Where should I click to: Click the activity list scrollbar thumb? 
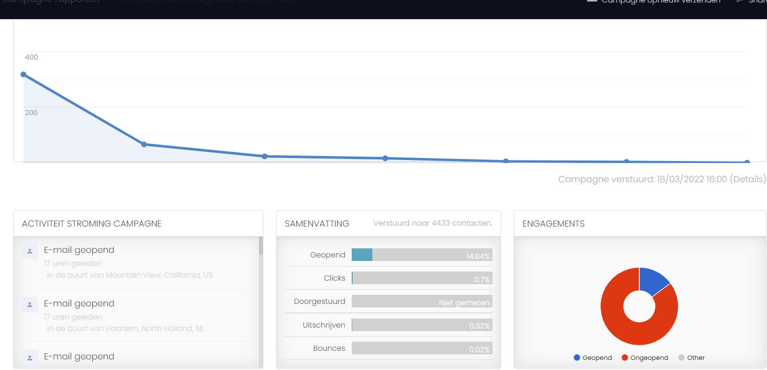pyautogui.click(x=261, y=245)
